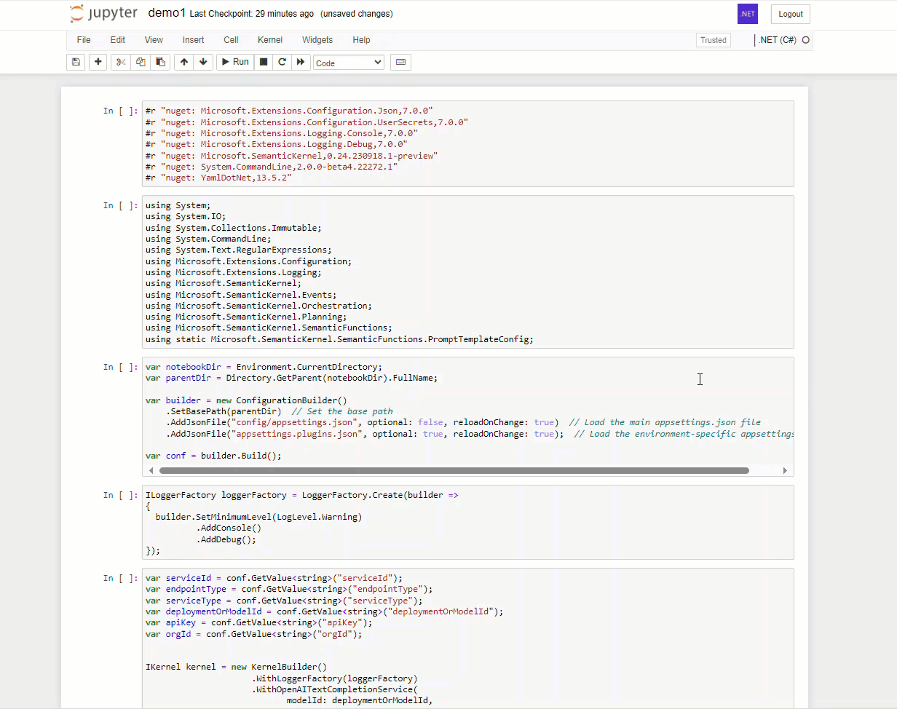The image size is (897, 709).
Task: Click the SetMinimumLevel(LogLevel.Warning) line
Action: click(x=258, y=517)
